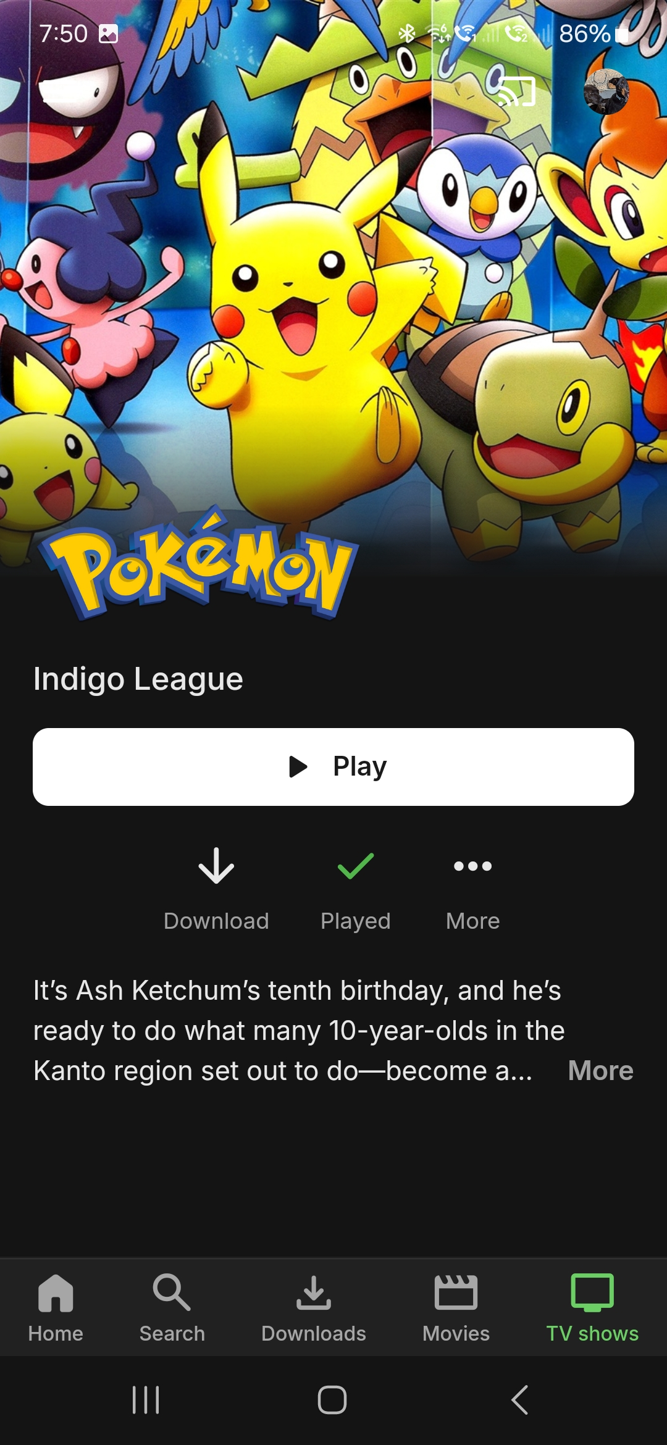Open the Downloads tab icon
Image resolution: width=667 pixels, height=1445 pixels.
click(x=314, y=1292)
